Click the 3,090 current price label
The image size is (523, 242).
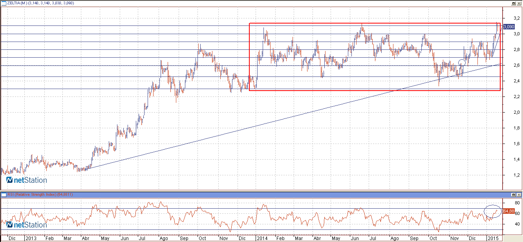click(x=509, y=27)
